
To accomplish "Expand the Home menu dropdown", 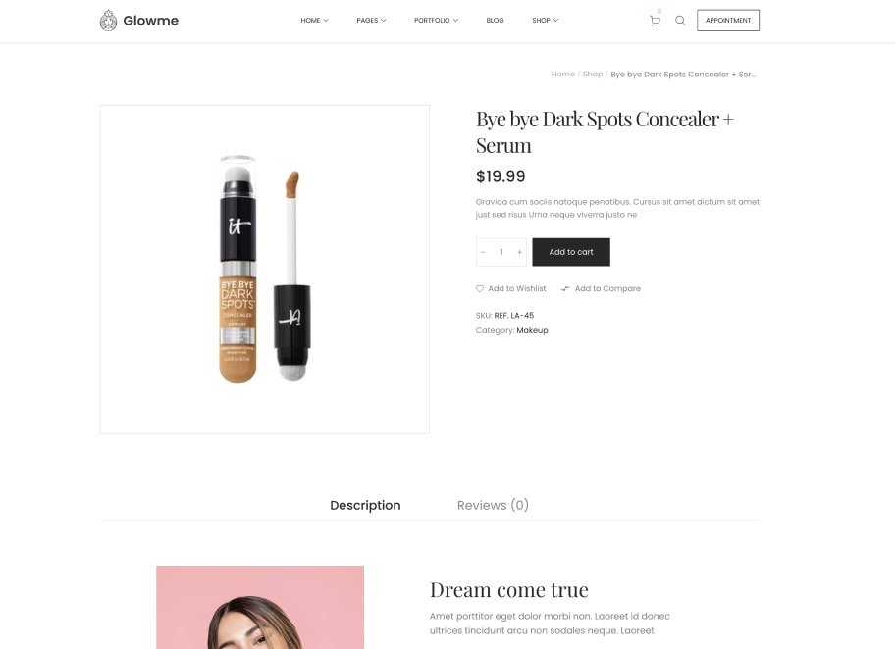I will (314, 21).
